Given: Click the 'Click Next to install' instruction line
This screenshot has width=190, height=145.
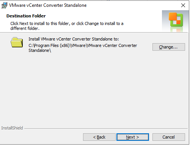Looking at the screenshot, I should (x=67, y=23).
